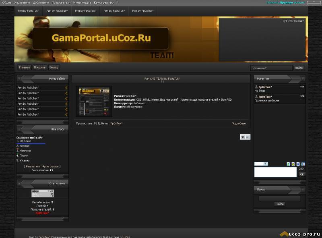Collapse the 'Мини-чат' block via its header icon
Screen dimensions: 322x238
coord(303,79)
